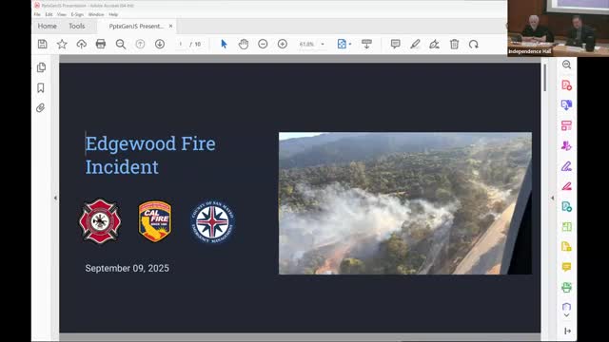Screen dimensions: 609x342
Task: Collapse the left navigation pane arrow
Action: pyautogui.click(x=55, y=198)
